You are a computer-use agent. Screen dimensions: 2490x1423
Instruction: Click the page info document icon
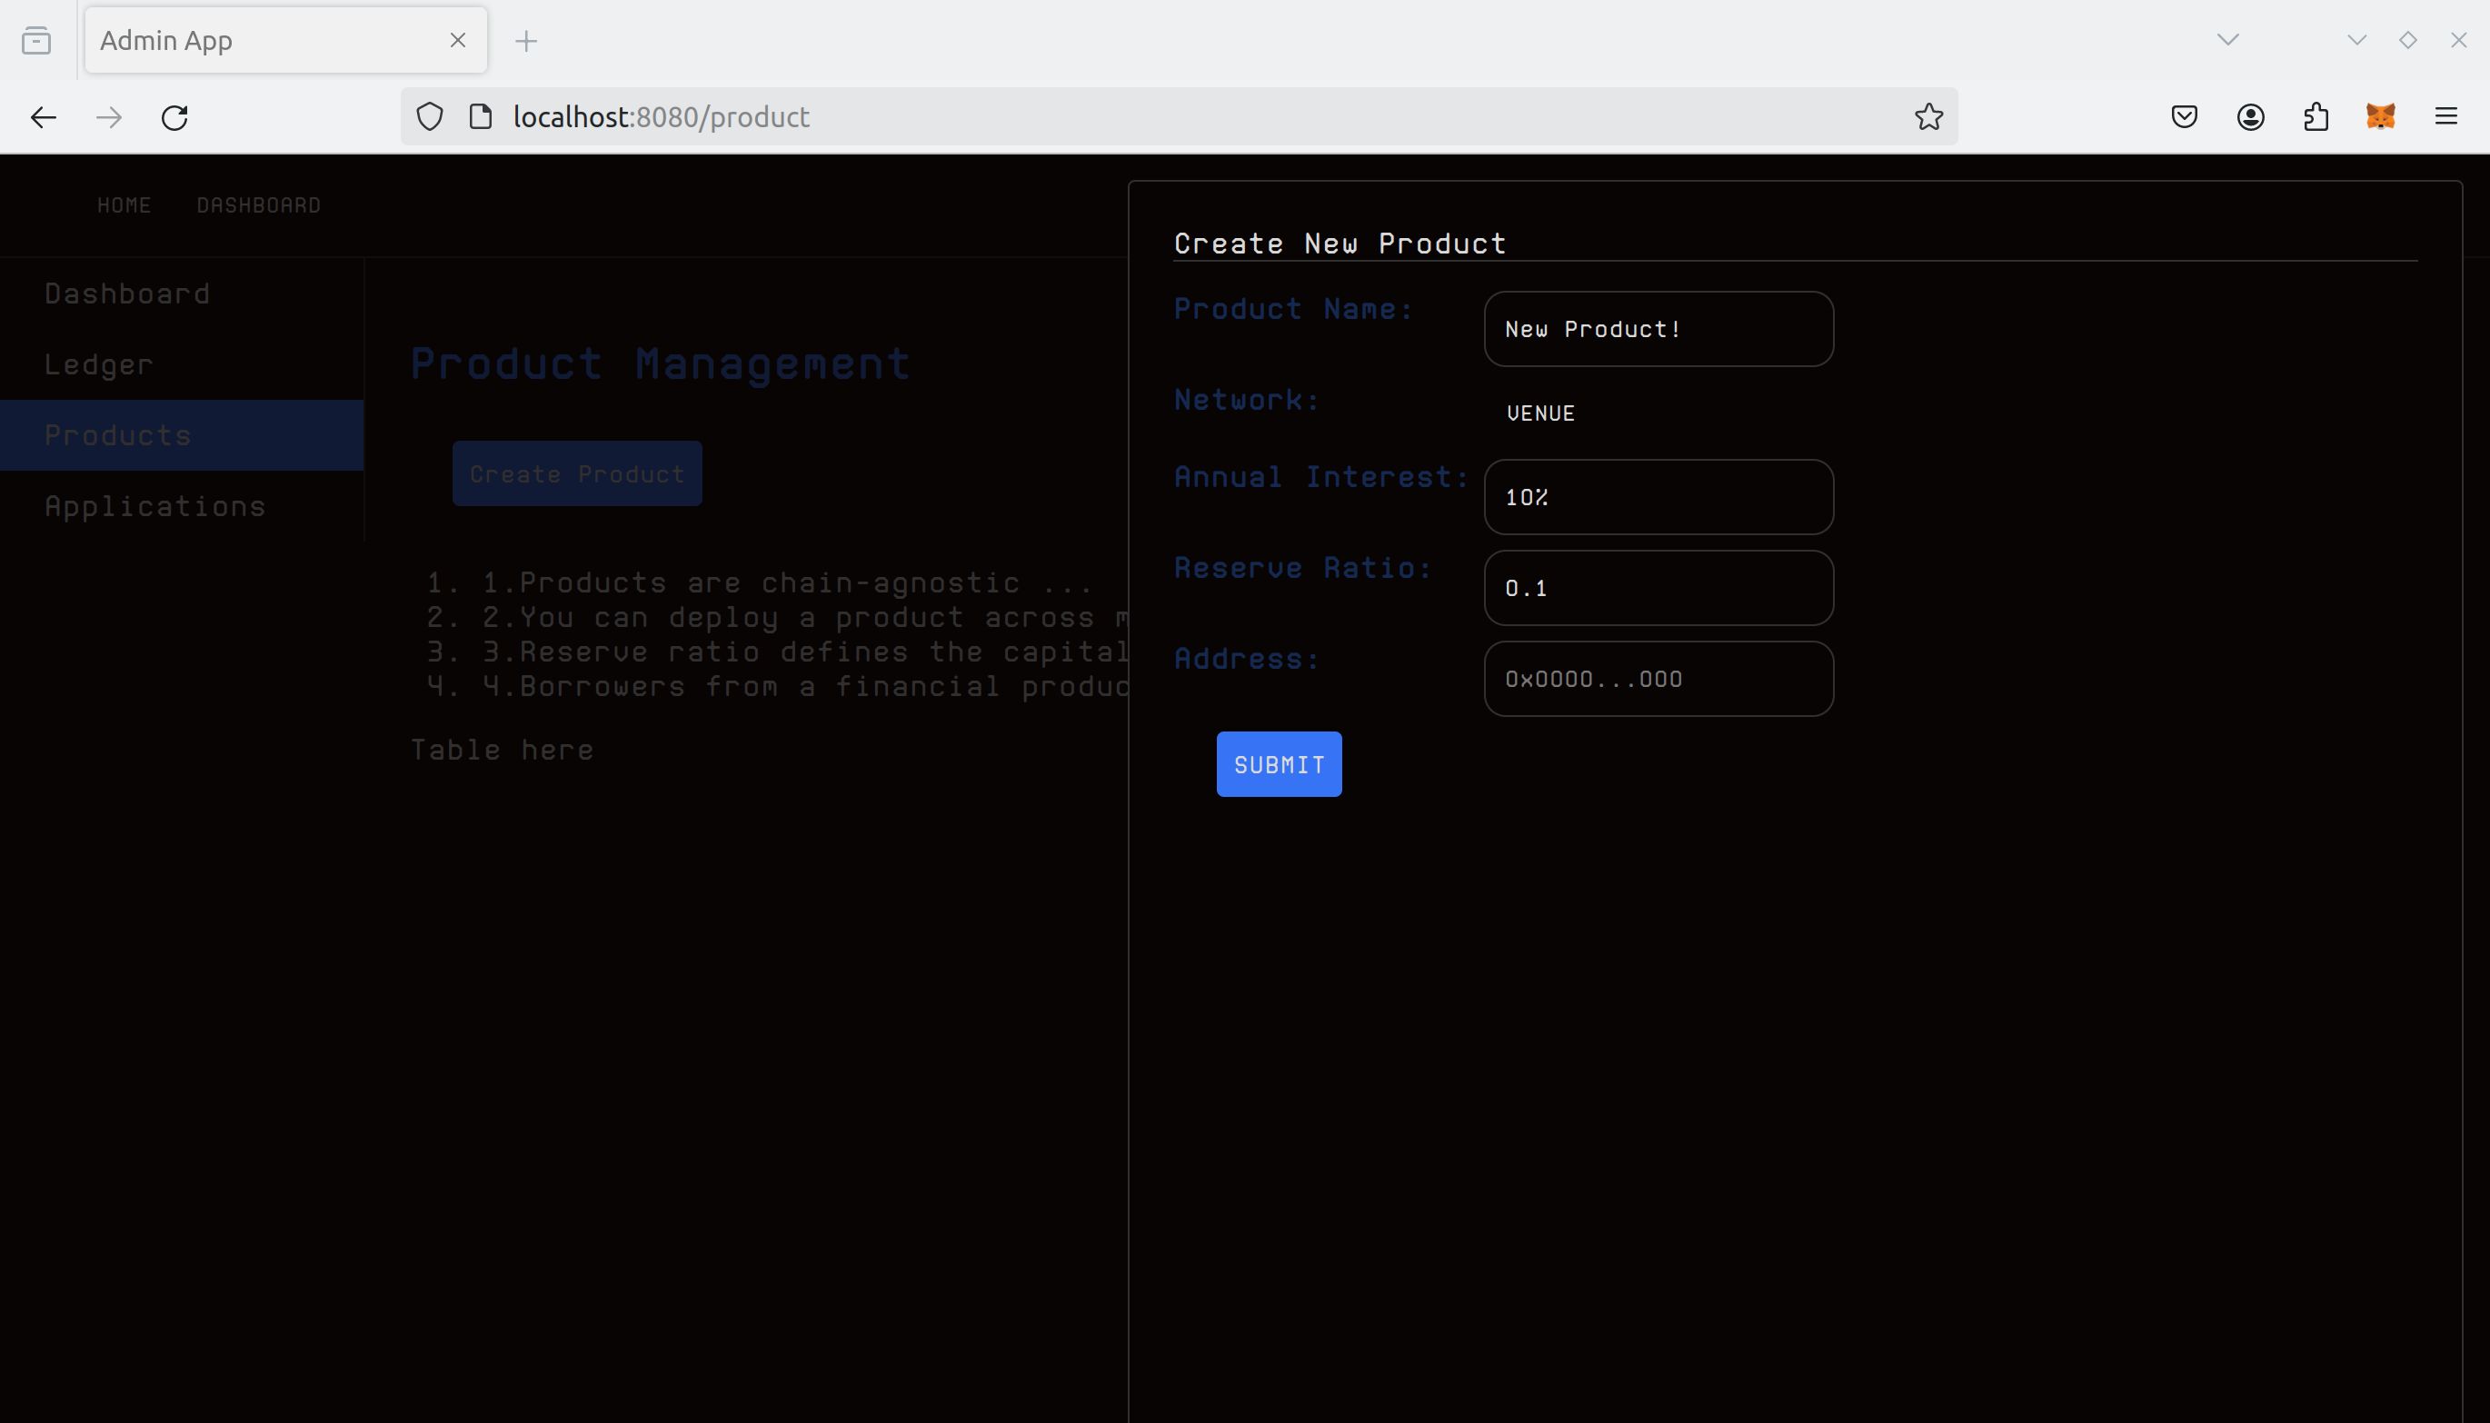click(x=481, y=116)
